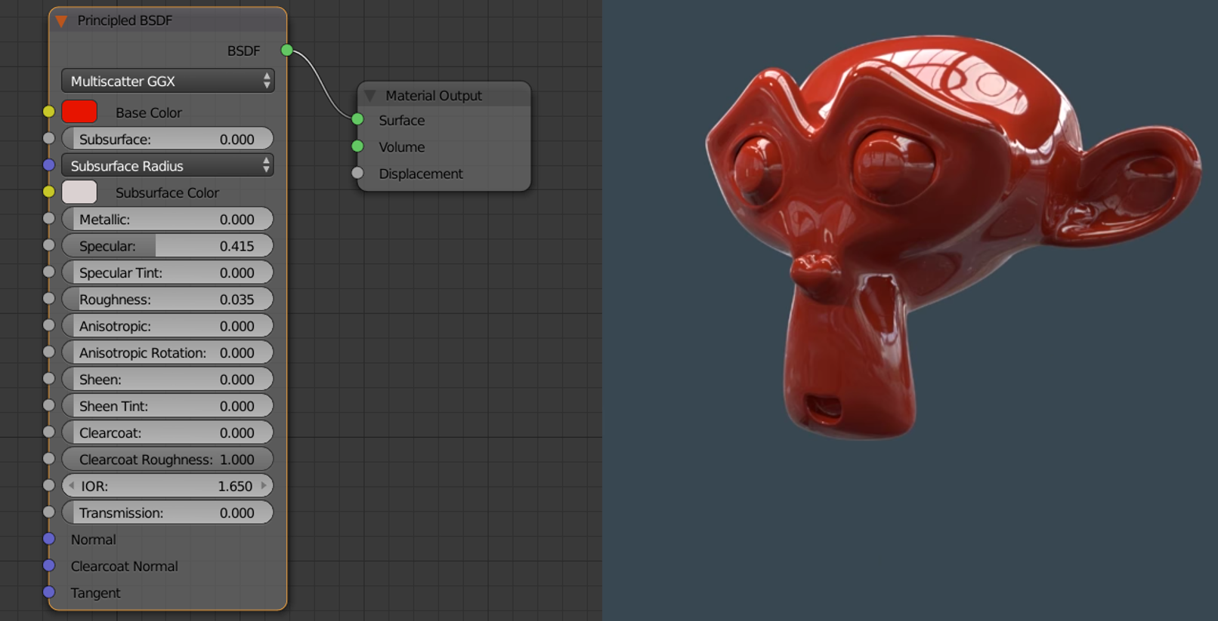1218x621 pixels.
Task: Click the Tangent input socket
Action: pyautogui.click(x=49, y=592)
